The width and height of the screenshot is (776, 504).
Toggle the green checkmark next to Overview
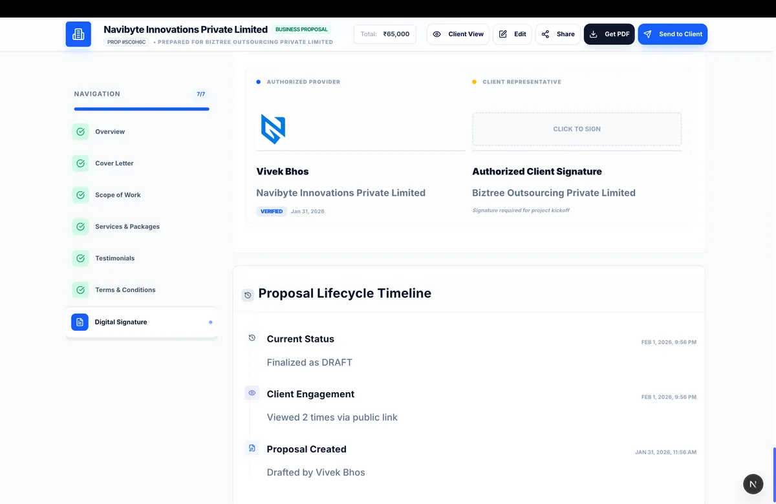80,131
